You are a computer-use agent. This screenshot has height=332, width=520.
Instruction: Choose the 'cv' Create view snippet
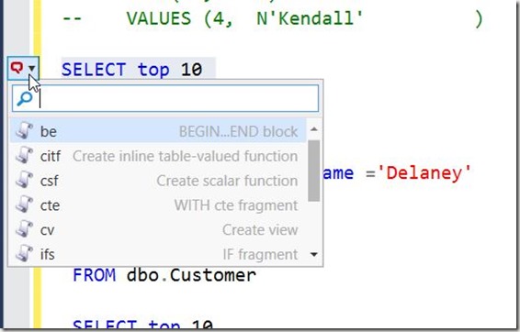(x=158, y=229)
